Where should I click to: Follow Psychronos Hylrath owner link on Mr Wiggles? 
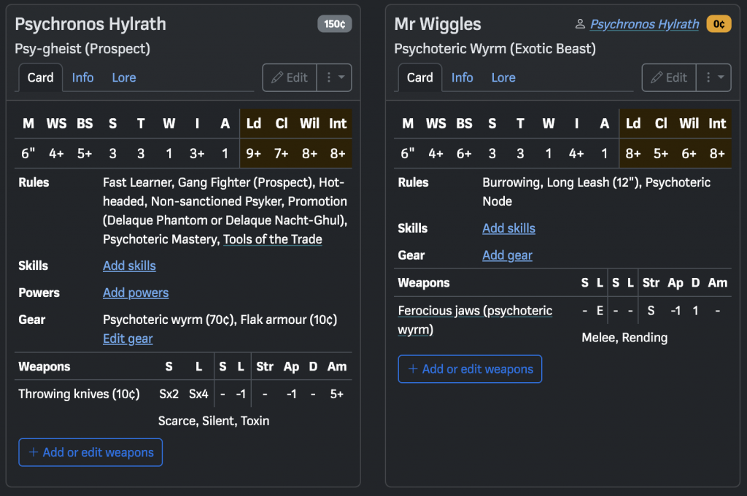click(x=644, y=24)
